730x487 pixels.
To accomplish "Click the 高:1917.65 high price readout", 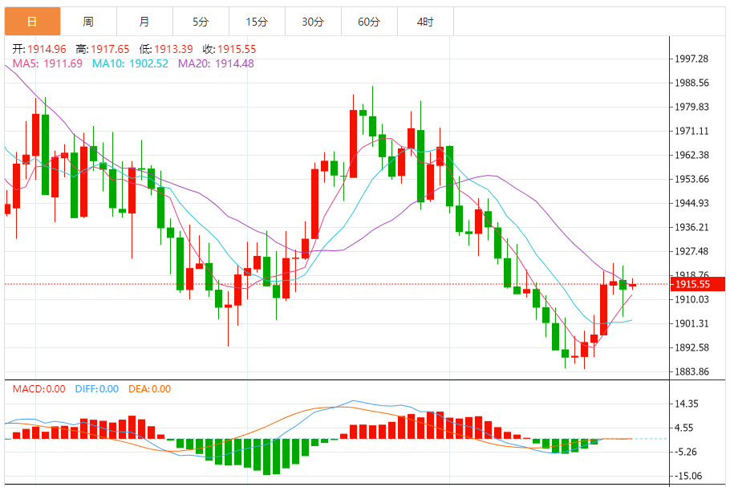I will pos(103,49).
